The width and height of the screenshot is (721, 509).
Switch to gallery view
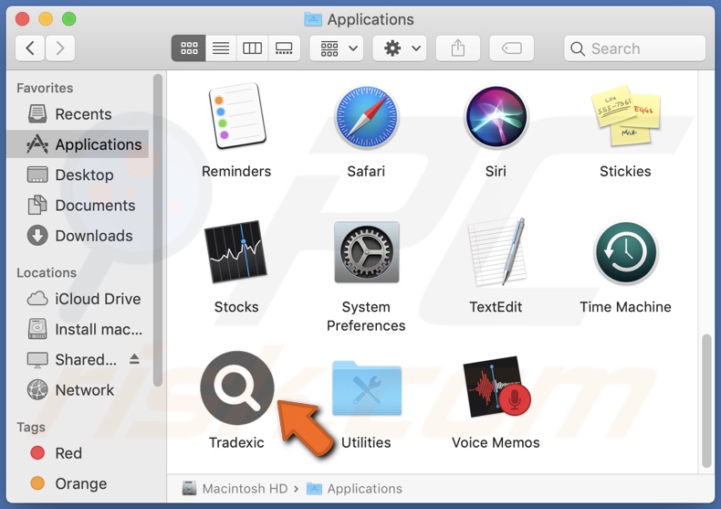(x=284, y=48)
